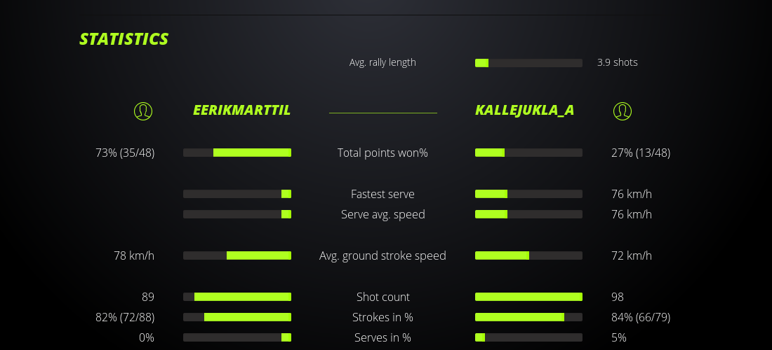Screen dimensions: 772x350
Task: Select EERIKMARTTIL's Strokes in % bar
Action: (x=237, y=317)
